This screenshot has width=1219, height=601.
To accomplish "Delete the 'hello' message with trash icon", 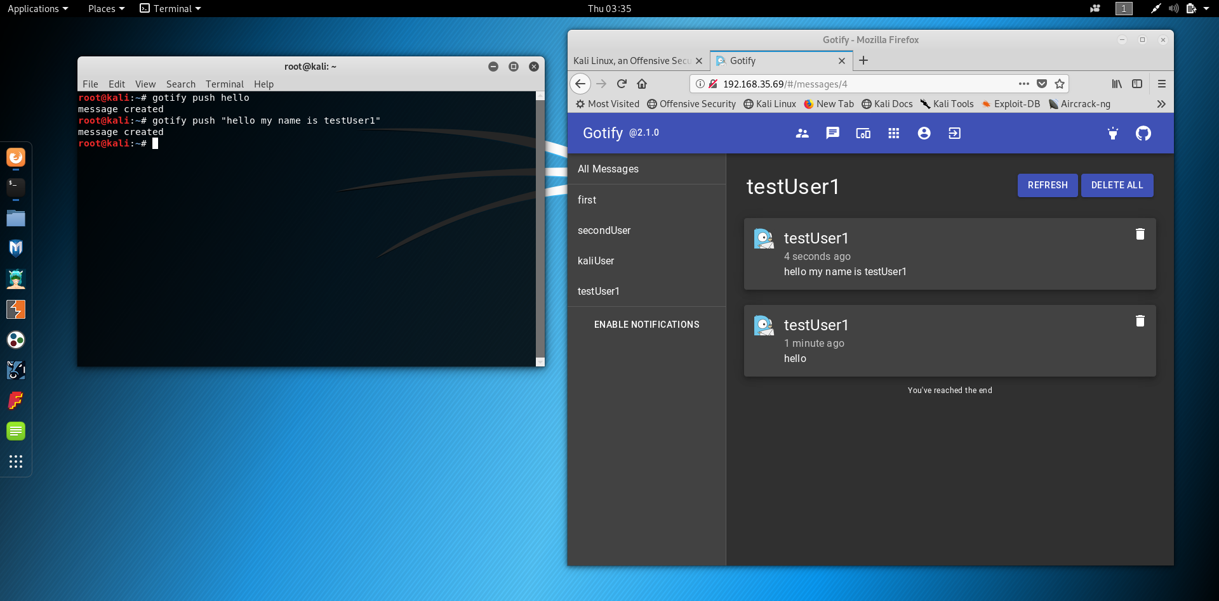I will pos(1140,321).
